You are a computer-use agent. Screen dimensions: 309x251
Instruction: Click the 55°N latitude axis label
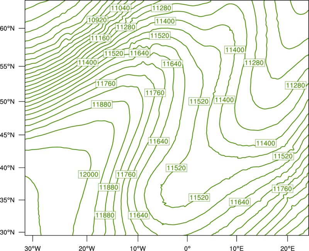tap(7, 66)
